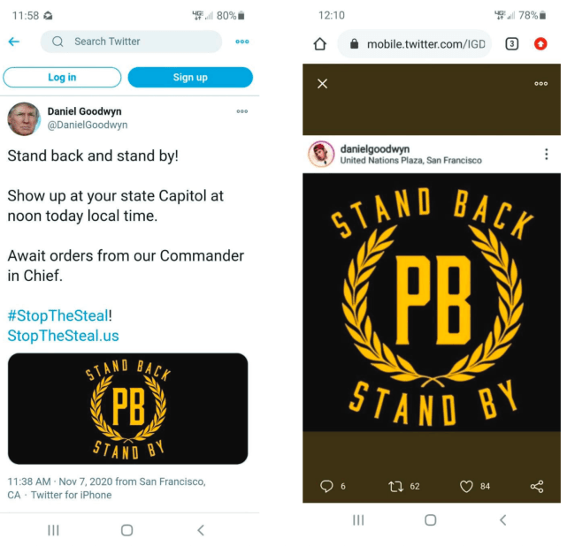Open the #StopTheSteal hashtag link

57,315
